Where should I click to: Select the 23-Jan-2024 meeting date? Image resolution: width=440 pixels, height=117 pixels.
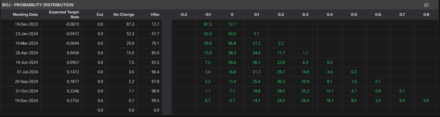[27, 34]
